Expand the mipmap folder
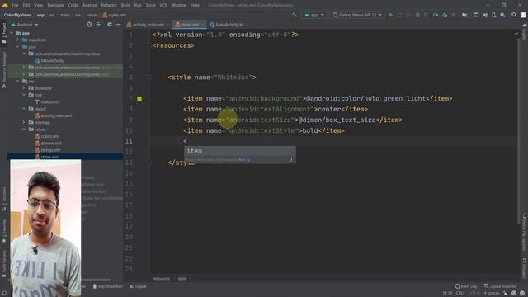The height and width of the screenshot is (297, 528). click(24, 122)
